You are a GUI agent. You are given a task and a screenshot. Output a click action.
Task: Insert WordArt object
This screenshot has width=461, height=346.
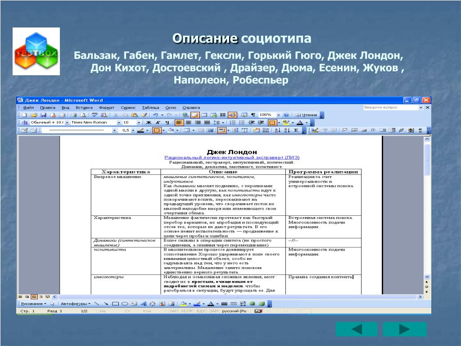click(144, 304)
